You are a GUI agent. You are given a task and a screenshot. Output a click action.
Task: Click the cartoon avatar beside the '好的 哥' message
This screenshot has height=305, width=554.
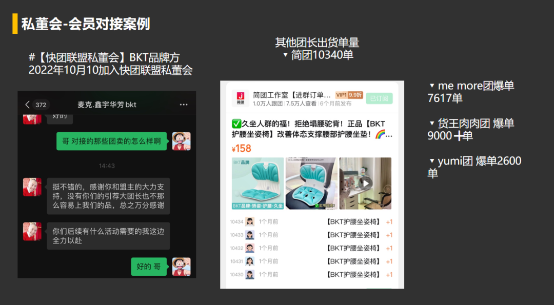coord(181,267)
